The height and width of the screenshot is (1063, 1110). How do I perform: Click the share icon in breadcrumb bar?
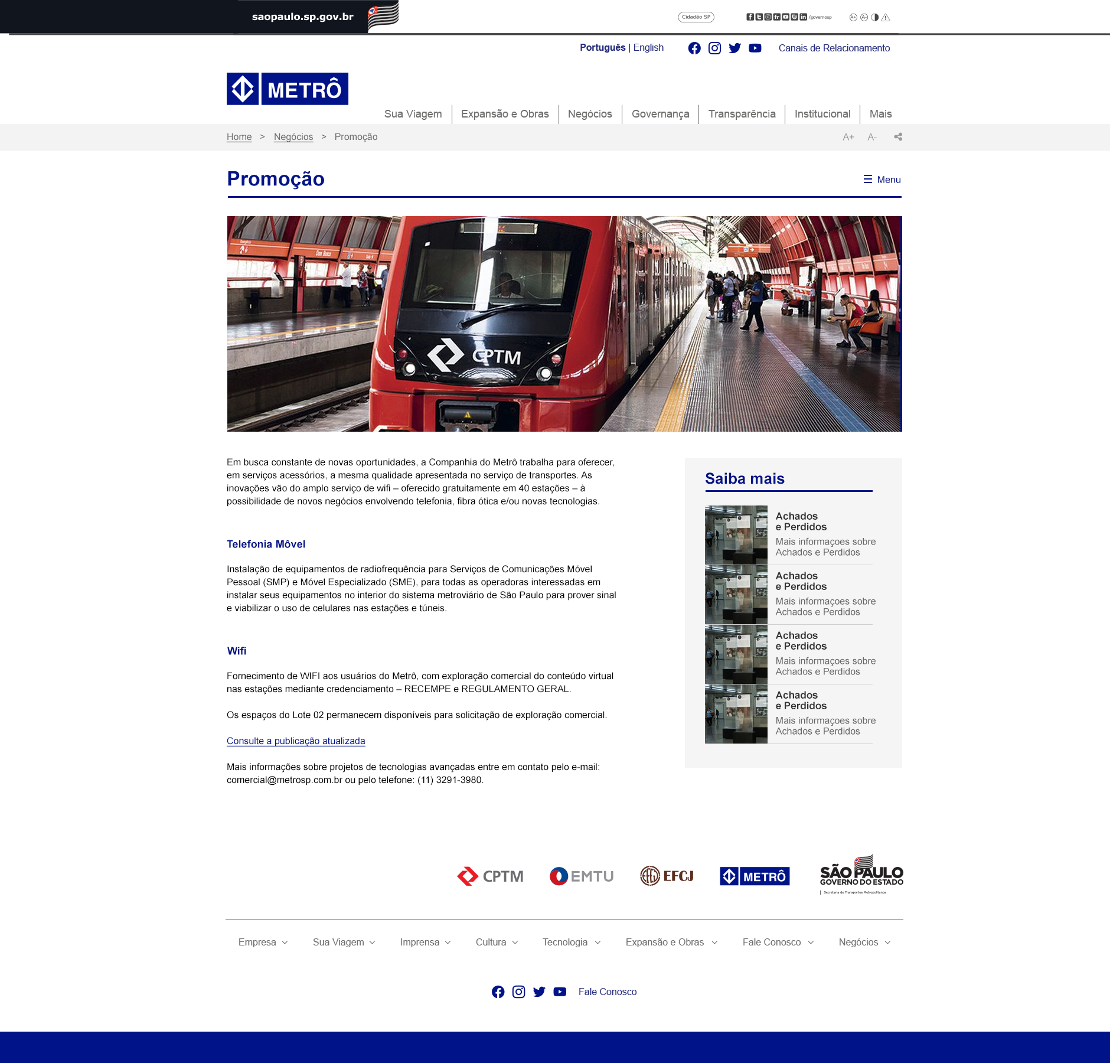tap(898, 137)
